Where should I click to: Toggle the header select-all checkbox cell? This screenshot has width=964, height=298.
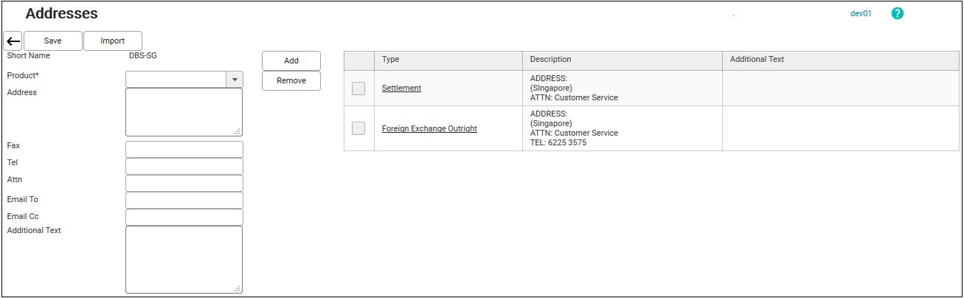point(359,60)
